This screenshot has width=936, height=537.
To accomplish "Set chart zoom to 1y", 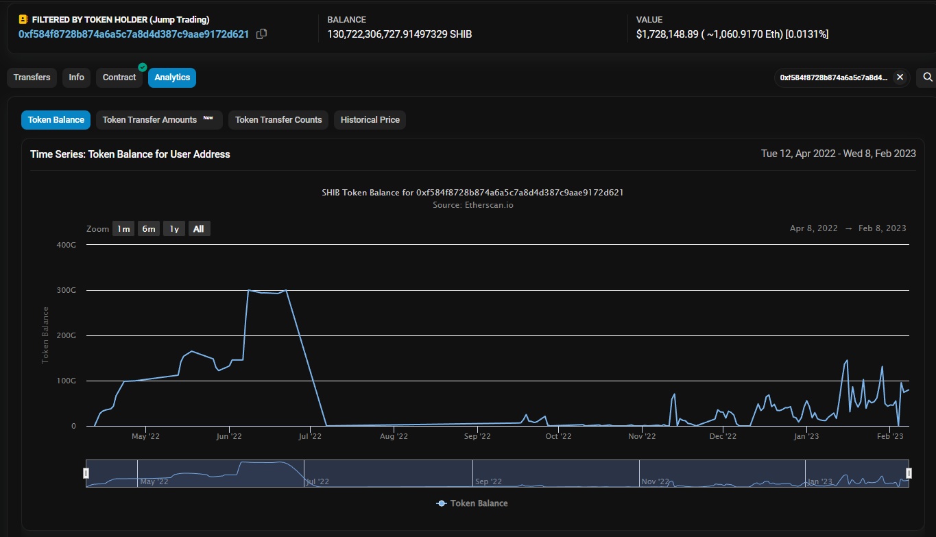I will point(174,229).
